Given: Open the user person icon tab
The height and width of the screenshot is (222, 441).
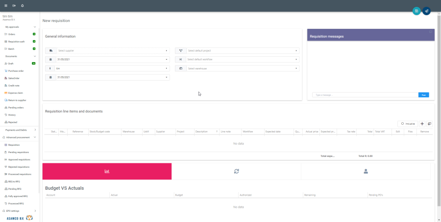Looking at the screenshot, I should [x=366, y=171].
